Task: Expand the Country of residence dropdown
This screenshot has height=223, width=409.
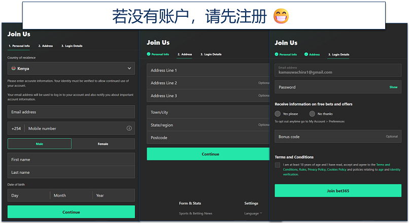Action: pos(71,68)
